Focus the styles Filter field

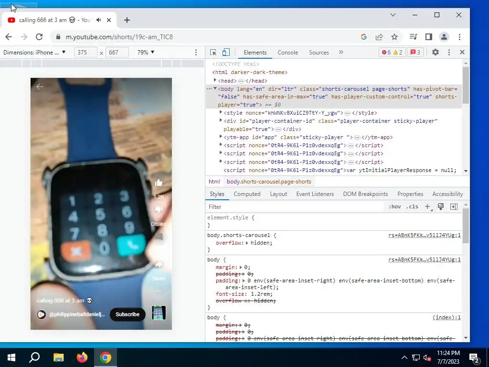coord(295,206)
